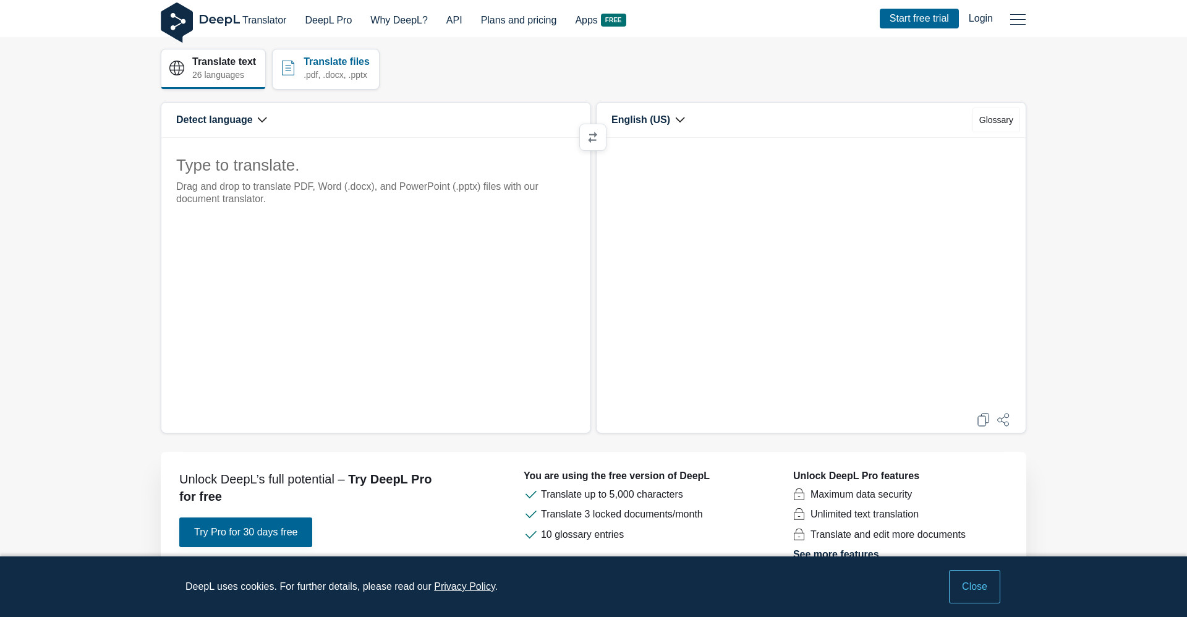
Task: Switch to the Translate text tab
Action: click(x=213, y=69)
